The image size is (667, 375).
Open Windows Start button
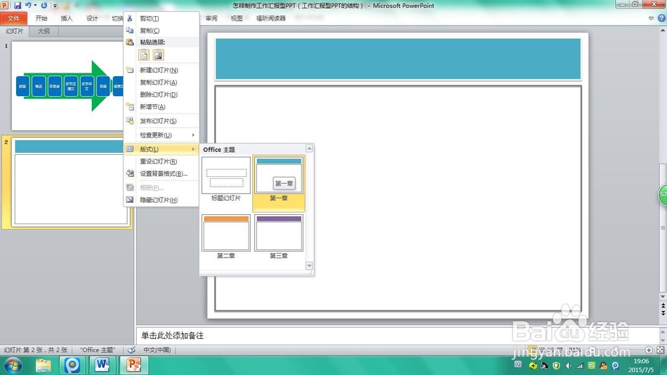(x=13, y=365)
